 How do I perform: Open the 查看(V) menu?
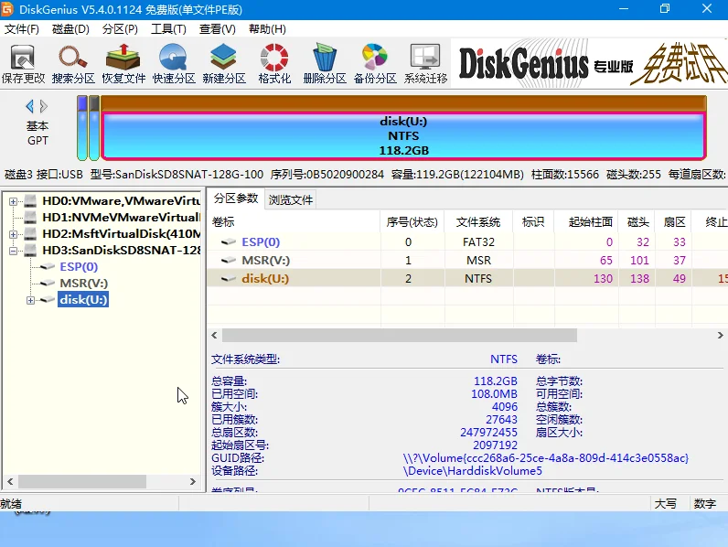click(218, 29)
